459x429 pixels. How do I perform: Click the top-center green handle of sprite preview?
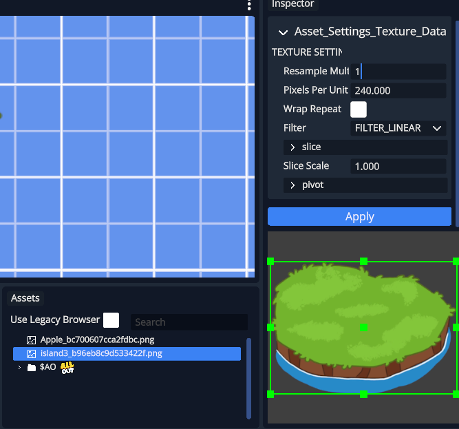tap(363, 262)
